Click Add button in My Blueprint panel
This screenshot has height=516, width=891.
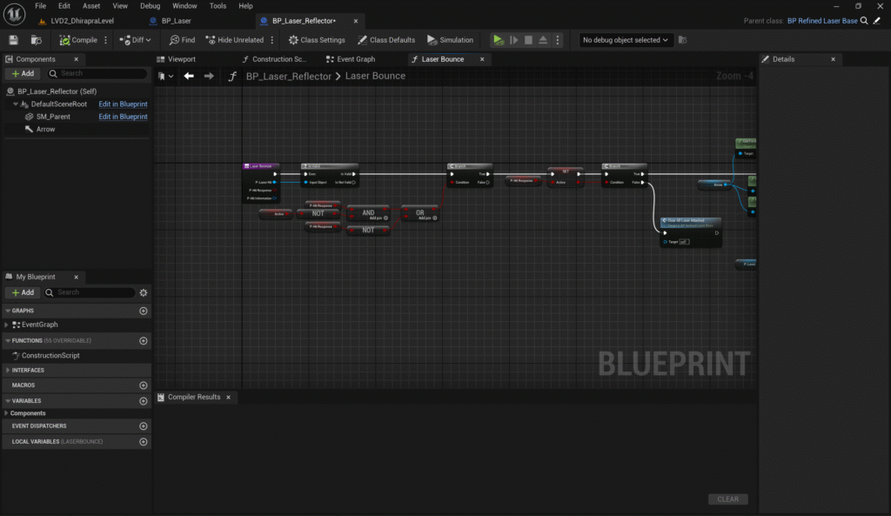(23, 292)
